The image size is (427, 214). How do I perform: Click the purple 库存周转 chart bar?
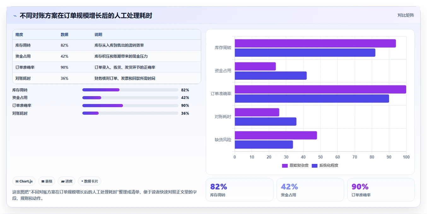tap(315, 43)
